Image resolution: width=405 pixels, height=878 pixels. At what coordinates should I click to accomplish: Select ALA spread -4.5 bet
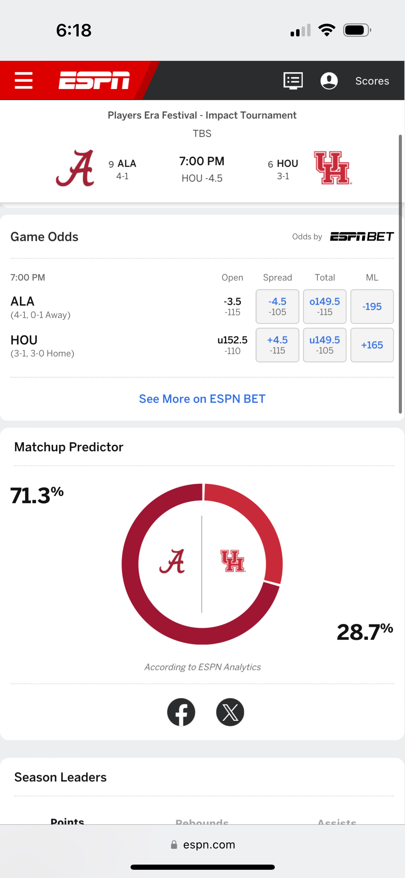coord(277,306)
